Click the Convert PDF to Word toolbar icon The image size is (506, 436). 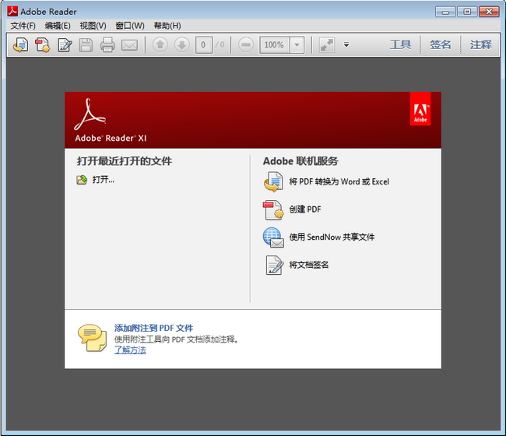point(20,44)
